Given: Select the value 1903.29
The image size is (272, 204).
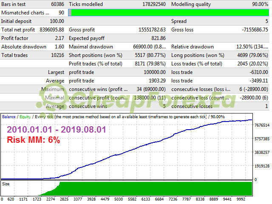Looking at the screenshot, I should click(x=157, y=81).
